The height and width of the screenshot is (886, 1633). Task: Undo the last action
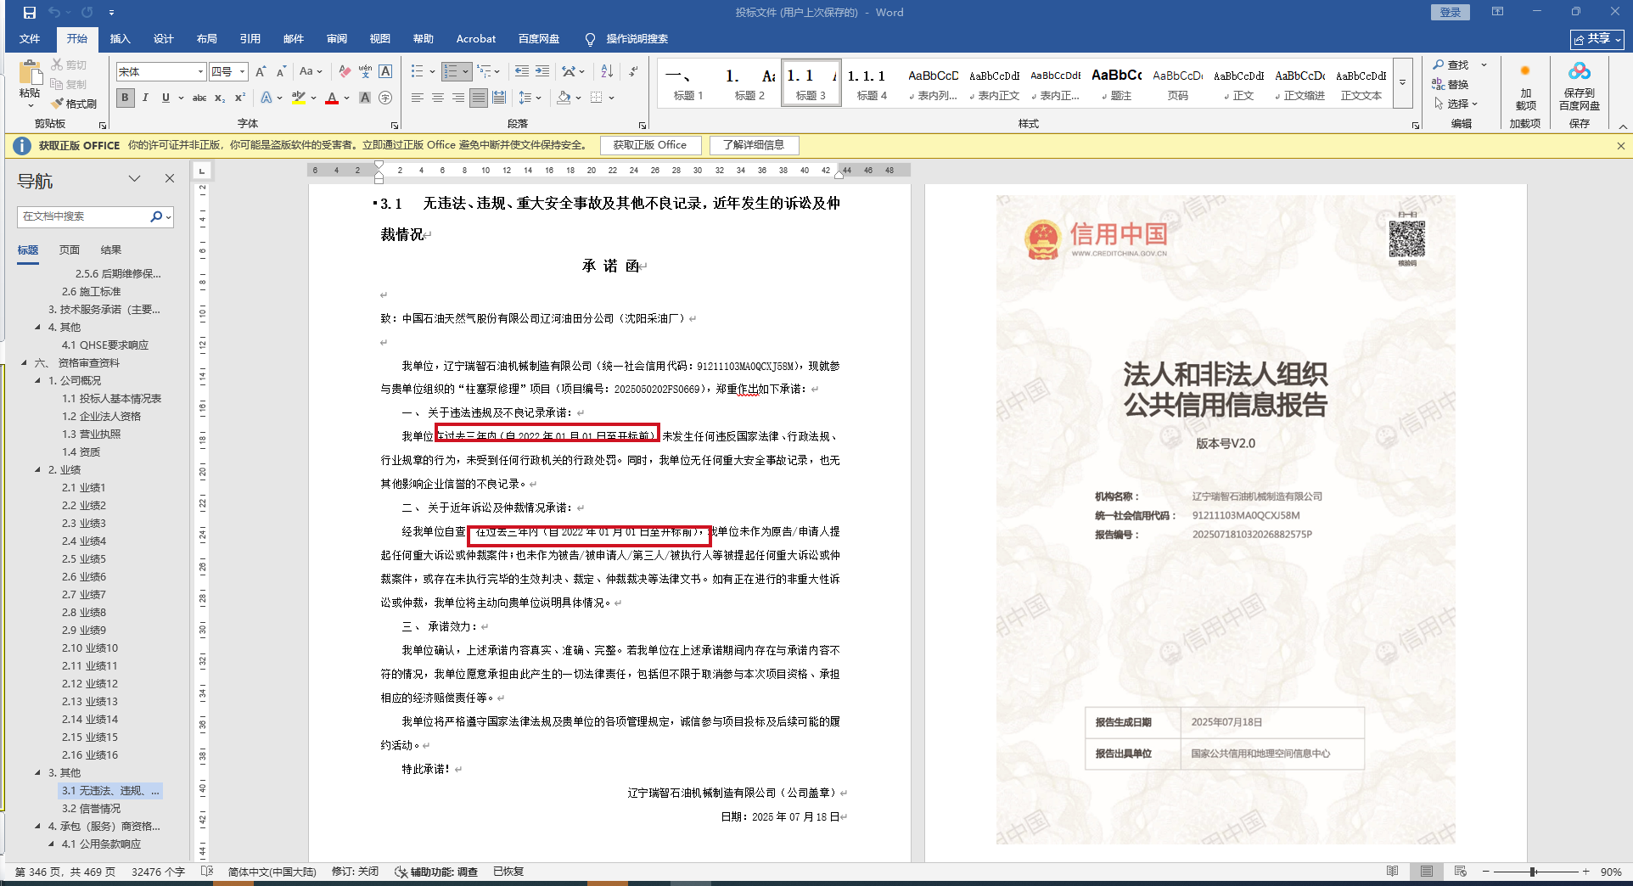pos(55,13)
